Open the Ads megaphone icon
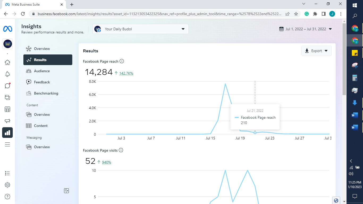 pos(7,121)
